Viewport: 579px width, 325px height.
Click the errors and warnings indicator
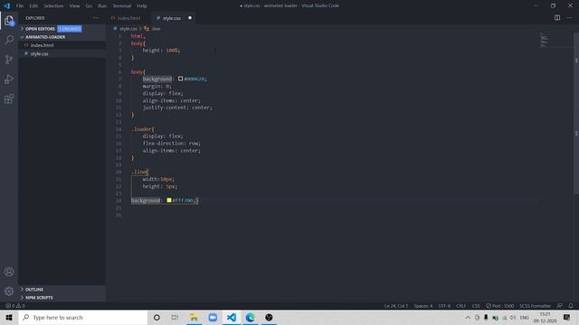tap(15, 305)
